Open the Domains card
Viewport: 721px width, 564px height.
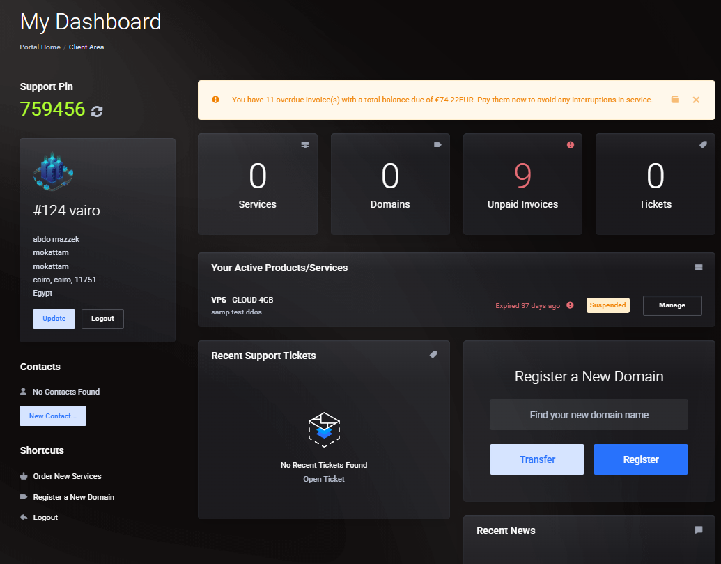(390, 184)
